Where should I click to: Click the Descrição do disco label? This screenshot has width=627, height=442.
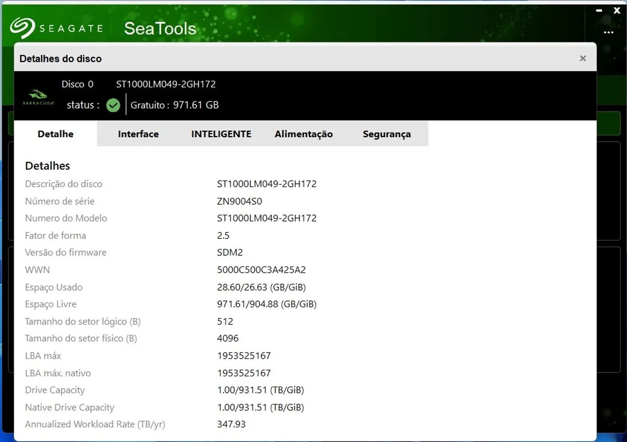(64, 184)
